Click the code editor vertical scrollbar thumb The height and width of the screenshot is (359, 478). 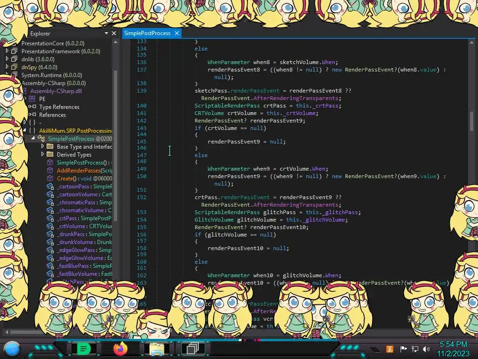pos(471,121)
